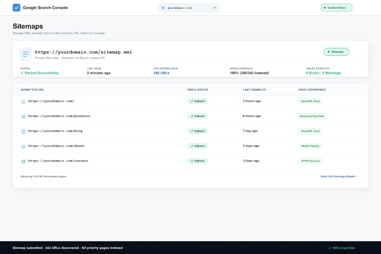The image size is (381, 254).
Task: Open the https://yourdomain.com/about row
Action: pos(190,146)
